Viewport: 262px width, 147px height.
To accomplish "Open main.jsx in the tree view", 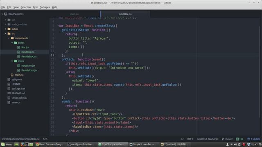I will (x=19, y=75).
